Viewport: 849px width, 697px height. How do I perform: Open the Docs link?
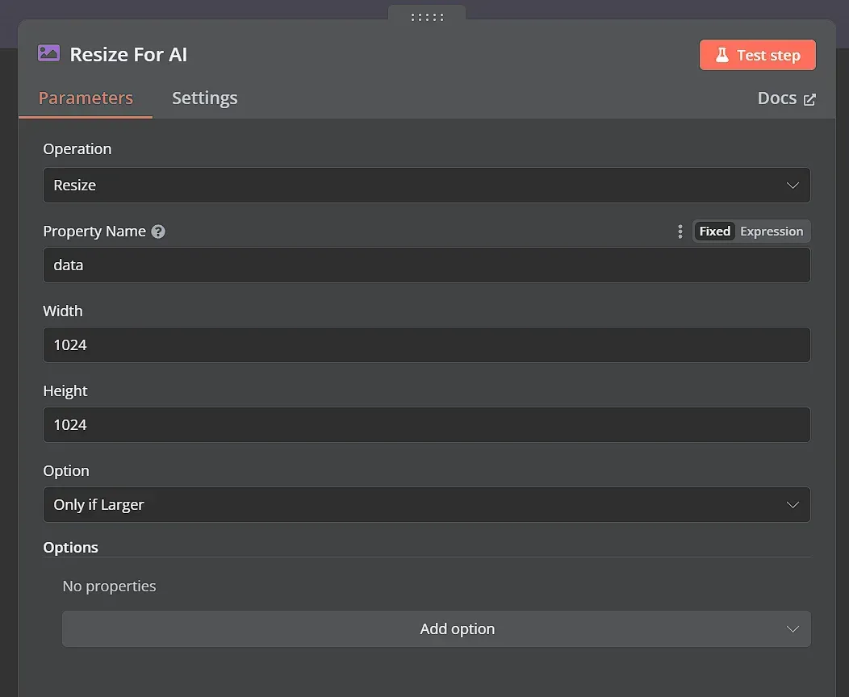(776, 97)
